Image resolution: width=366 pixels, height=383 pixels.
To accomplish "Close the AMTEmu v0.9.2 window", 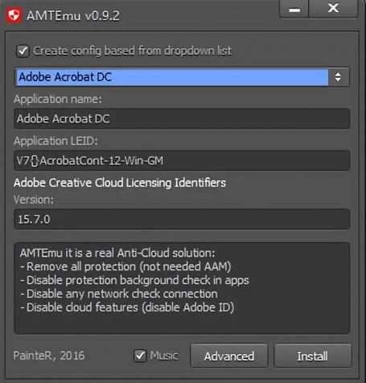I will (333, 9).
